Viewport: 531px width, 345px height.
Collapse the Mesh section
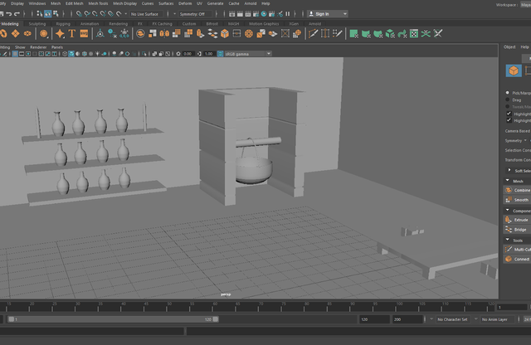click(507, 181)
